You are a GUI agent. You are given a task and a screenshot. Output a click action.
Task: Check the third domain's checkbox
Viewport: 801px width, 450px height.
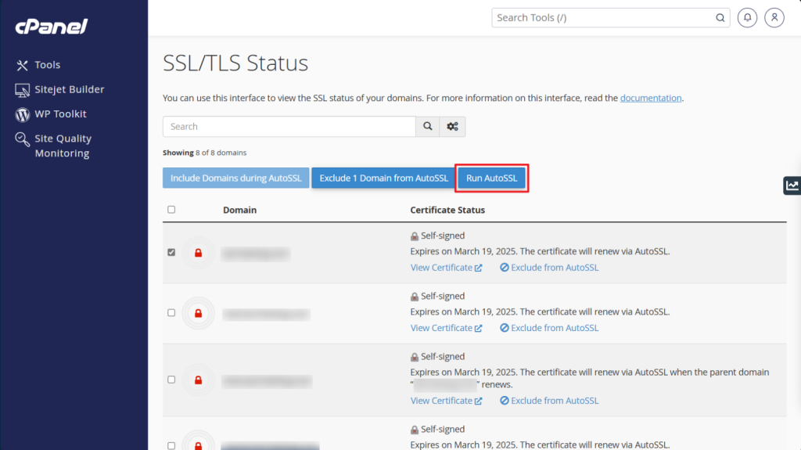(x=171, y=380)
